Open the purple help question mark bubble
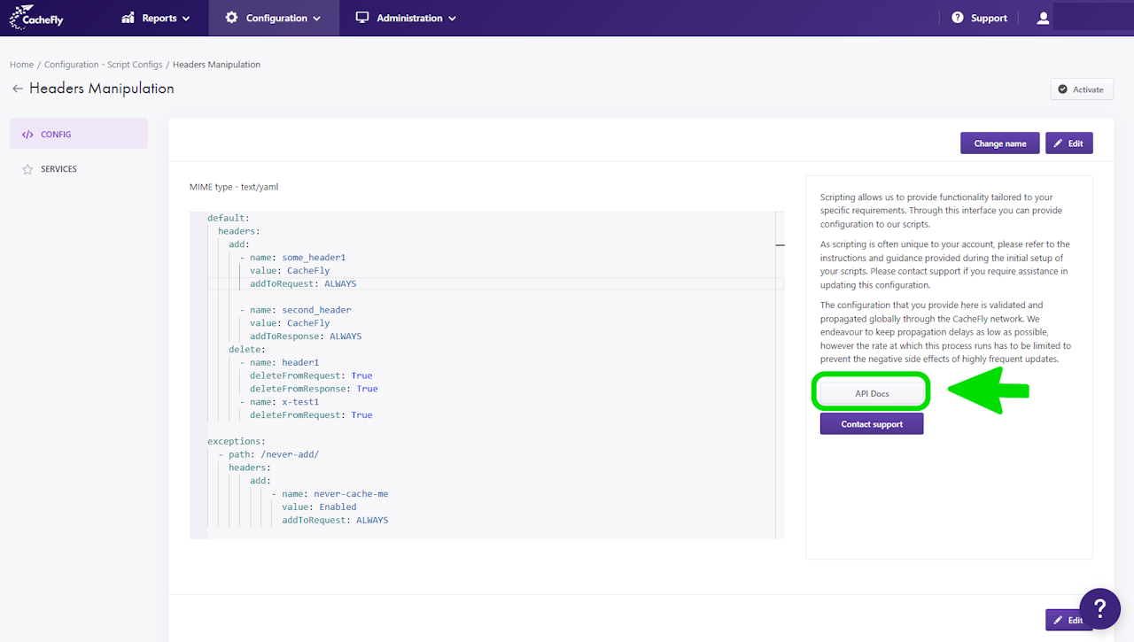The image size is (1134, 642). click(1099, 608)
